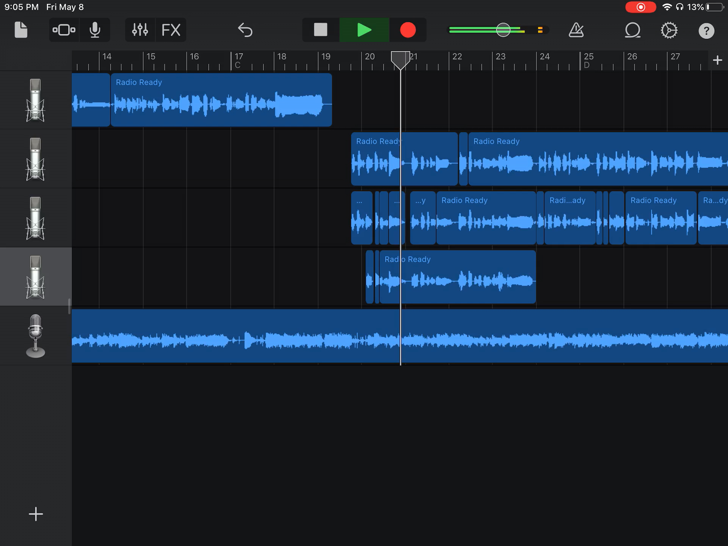Select fourth track's Radio Ready region
728x546 pixels.
coord(458,277)
